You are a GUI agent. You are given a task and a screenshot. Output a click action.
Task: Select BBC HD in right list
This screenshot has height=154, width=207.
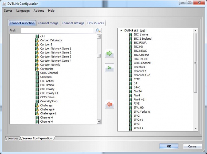click(138, 47)
